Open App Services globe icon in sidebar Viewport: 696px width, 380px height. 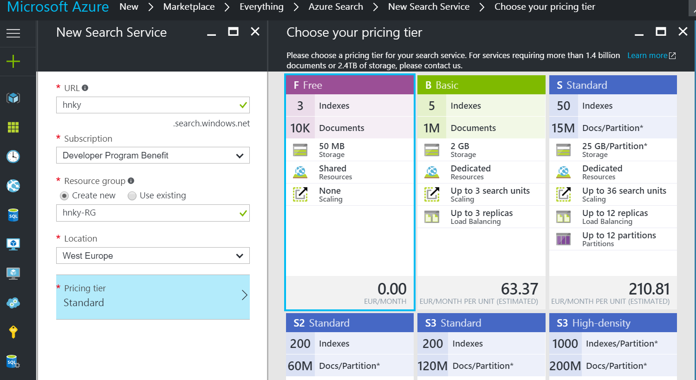click(x=13, y=186)
